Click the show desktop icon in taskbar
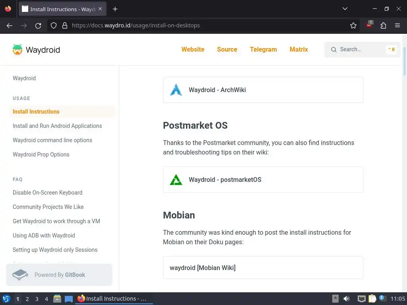Screen dimensions: 407x305 click(x=68, y=299)
